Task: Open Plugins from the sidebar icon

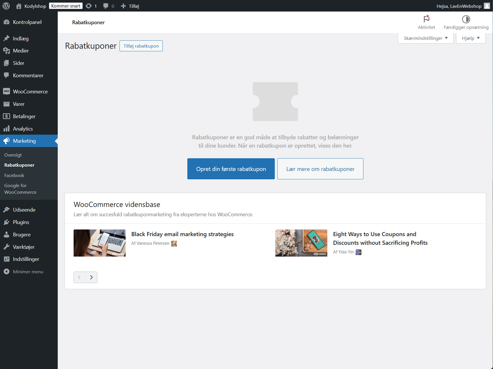Action: 7,222
